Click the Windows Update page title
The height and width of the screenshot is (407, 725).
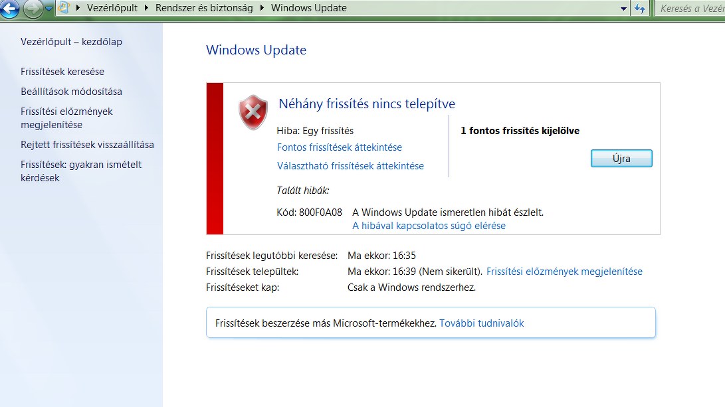[256, 50]
